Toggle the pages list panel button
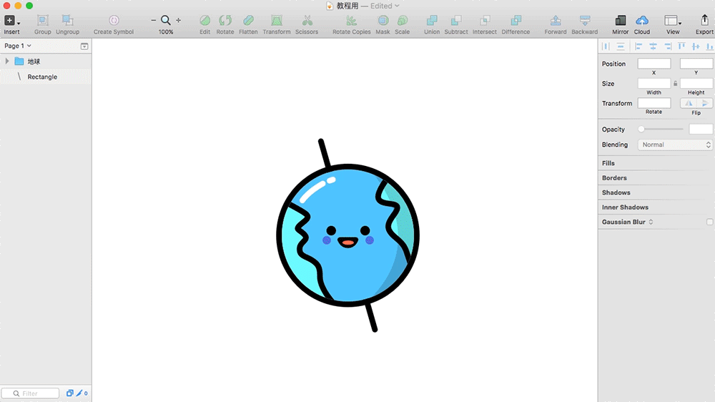This screenshot has width=715, height=402. (x=84, y=46)
